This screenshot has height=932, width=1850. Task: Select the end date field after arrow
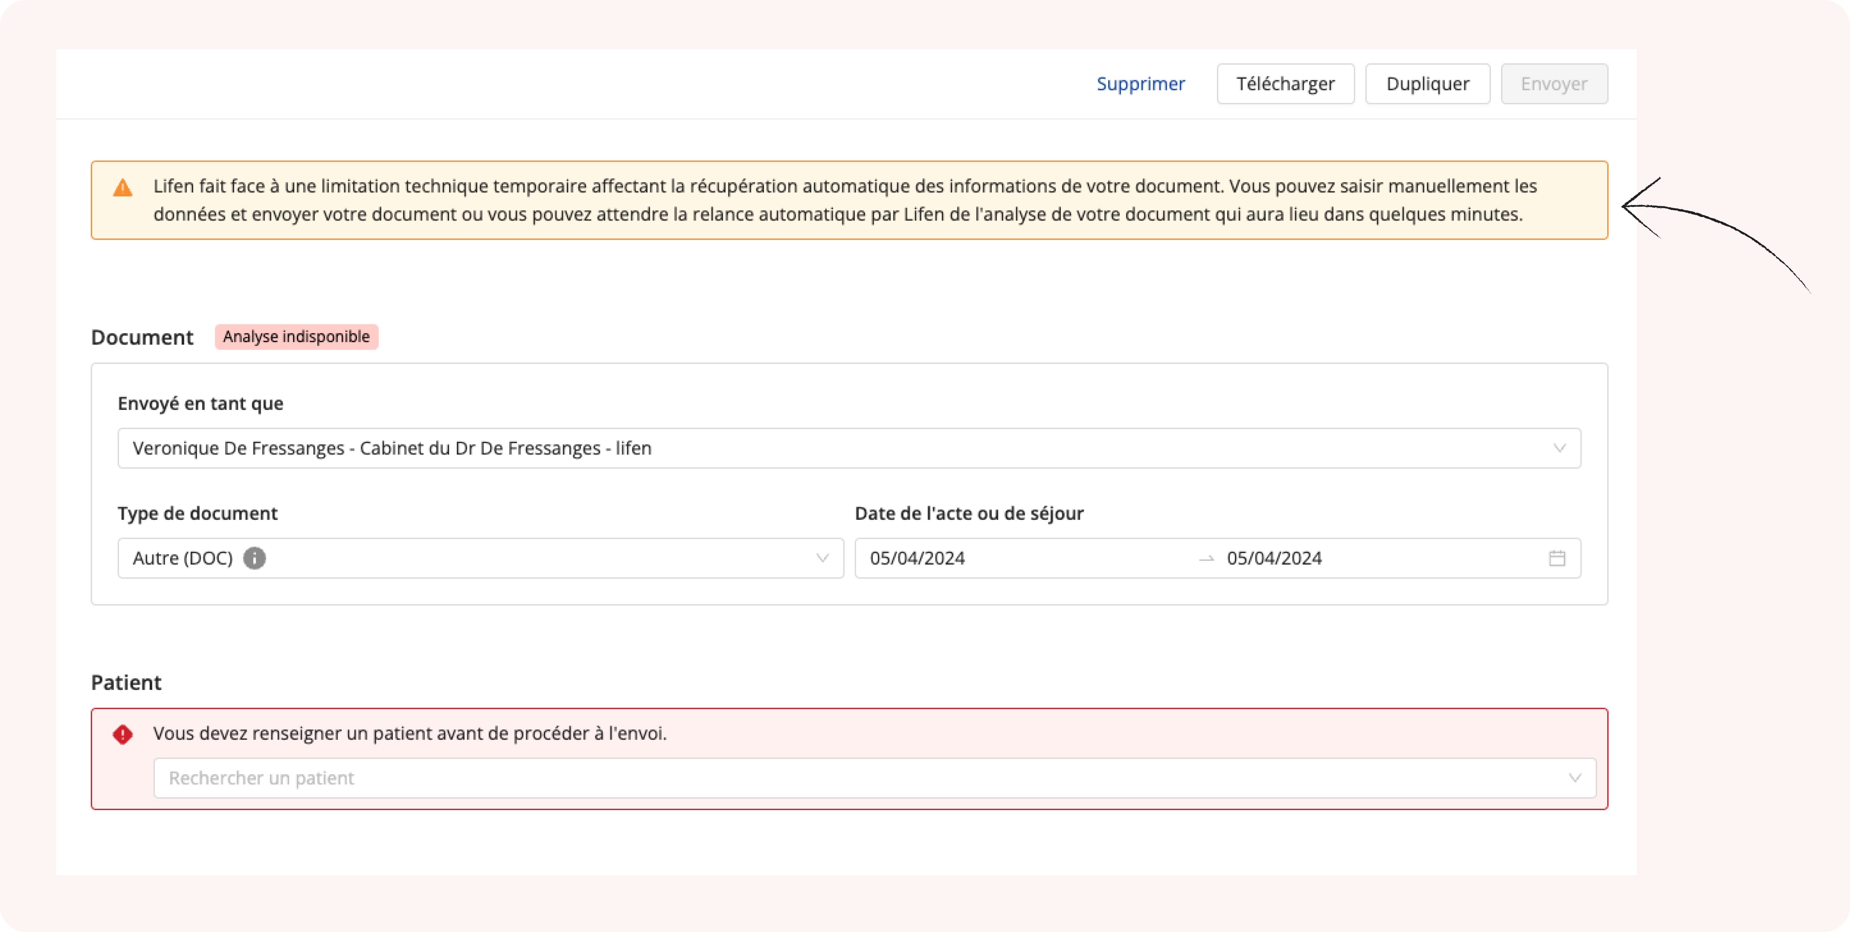[1274, 558]
